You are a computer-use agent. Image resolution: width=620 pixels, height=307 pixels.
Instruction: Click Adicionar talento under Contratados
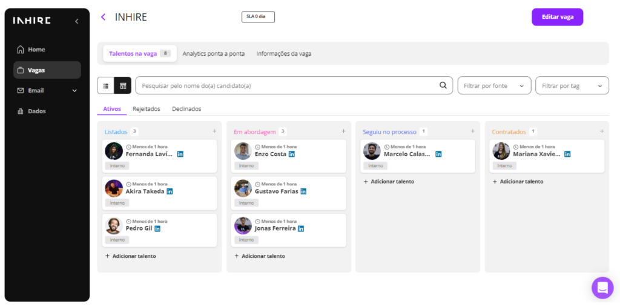(518, 182)
